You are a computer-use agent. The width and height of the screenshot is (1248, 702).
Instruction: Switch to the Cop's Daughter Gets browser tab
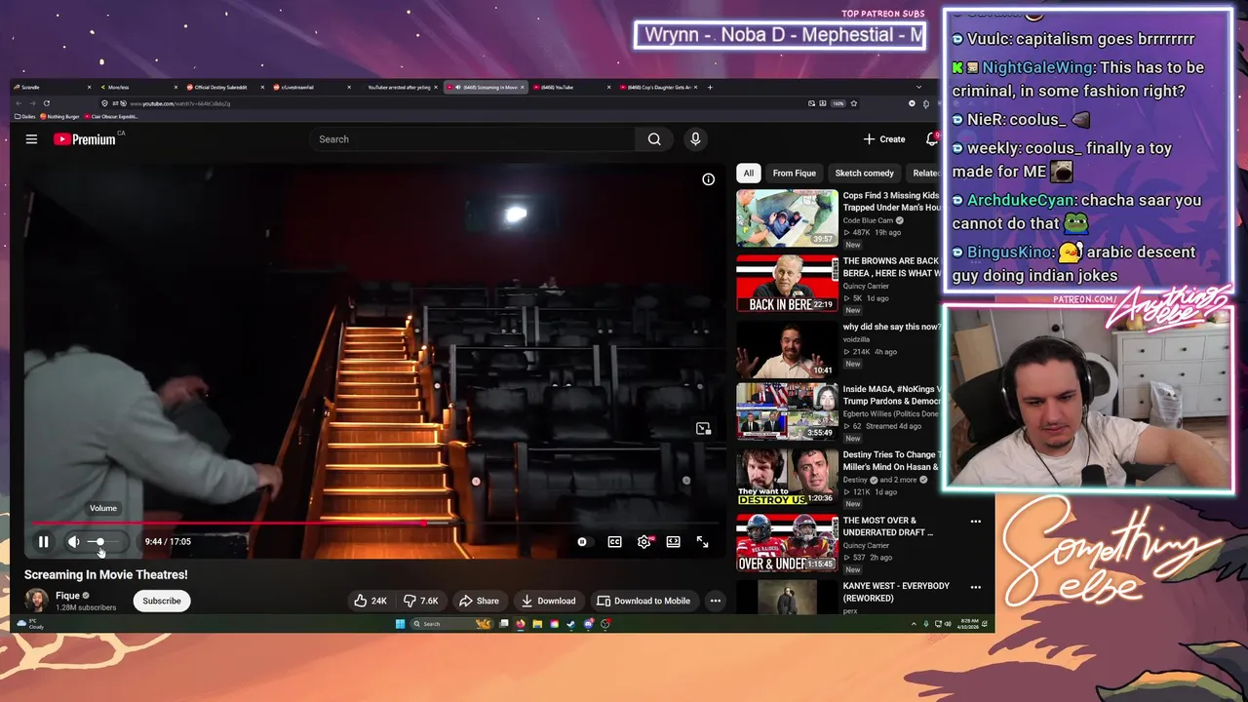click(x=659, y=88)
